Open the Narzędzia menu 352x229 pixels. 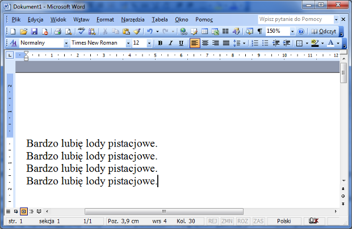click(133, 20)
